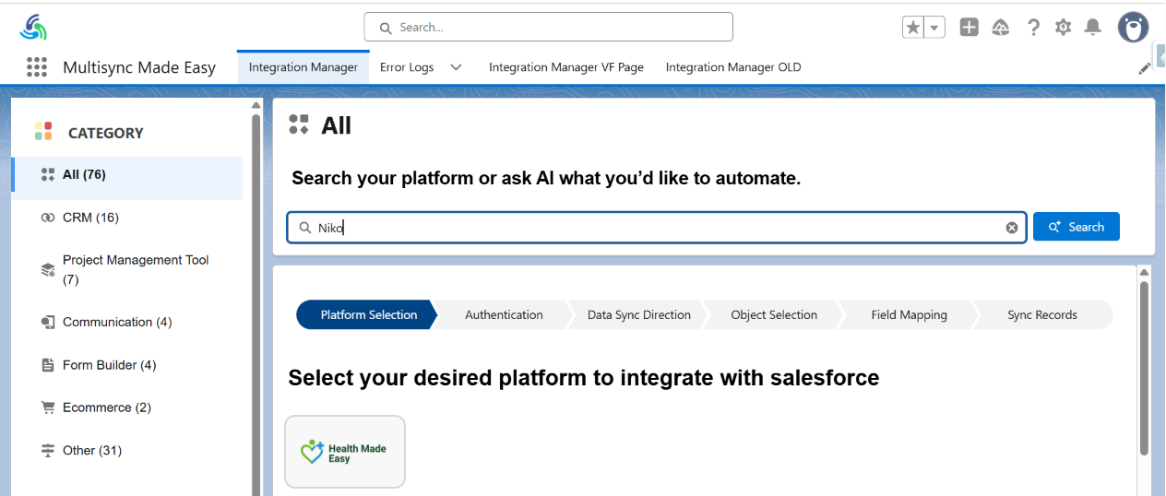Click the Form Builder document icon
Screen dimensions: 1166x496
48,365
